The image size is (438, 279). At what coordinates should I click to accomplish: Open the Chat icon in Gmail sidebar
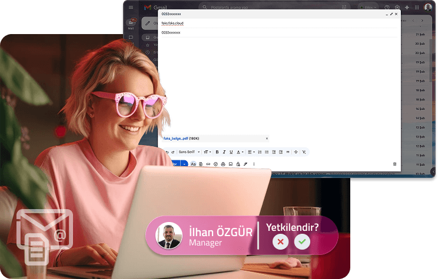[131, 38]
